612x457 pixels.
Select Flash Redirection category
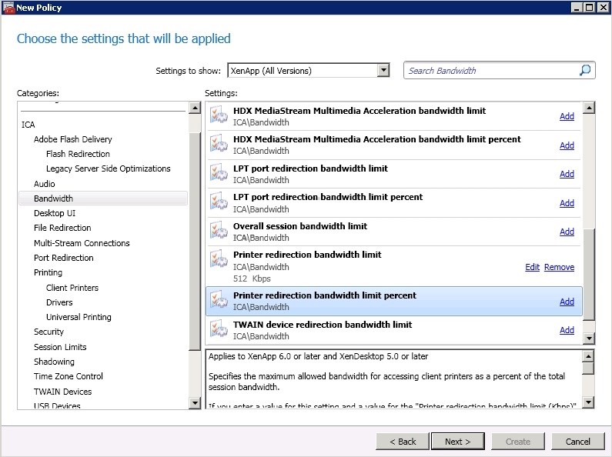[x=78, y=154]
